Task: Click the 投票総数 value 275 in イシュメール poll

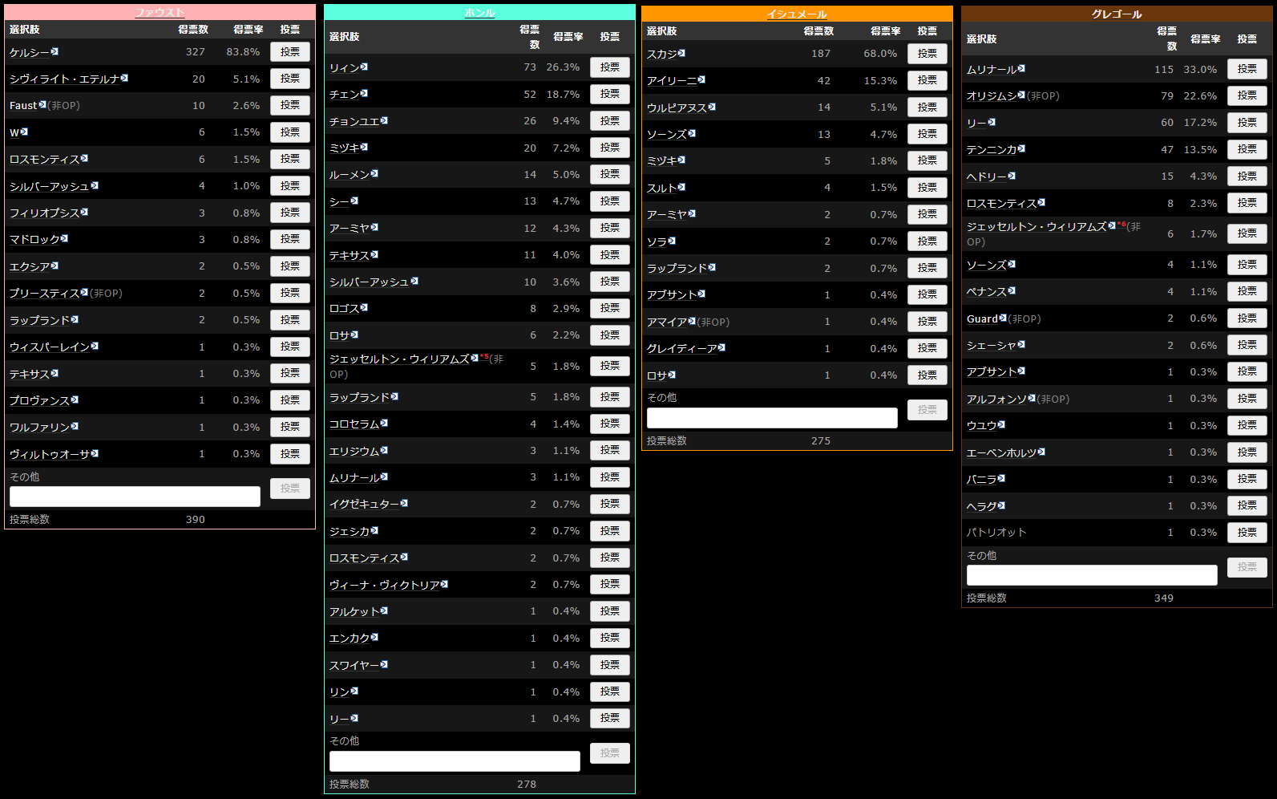Action: pos(821,440)
